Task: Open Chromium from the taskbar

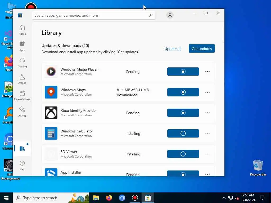Action: pyautogui.click(x=122, y=198)
